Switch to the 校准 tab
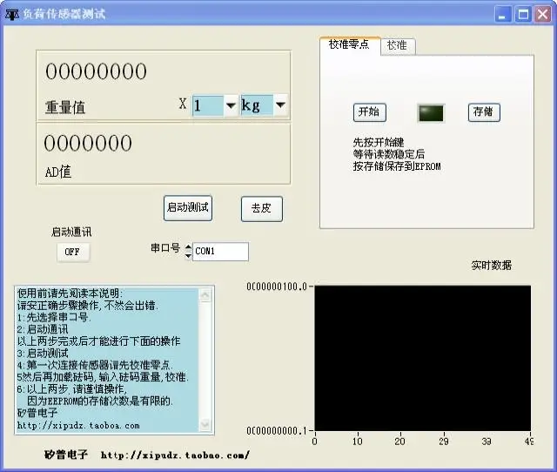Screen dimensions: 557x472 click(398, 46)
